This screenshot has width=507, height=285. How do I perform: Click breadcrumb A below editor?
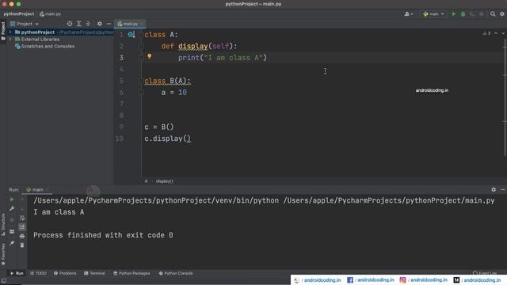point(146,181)
